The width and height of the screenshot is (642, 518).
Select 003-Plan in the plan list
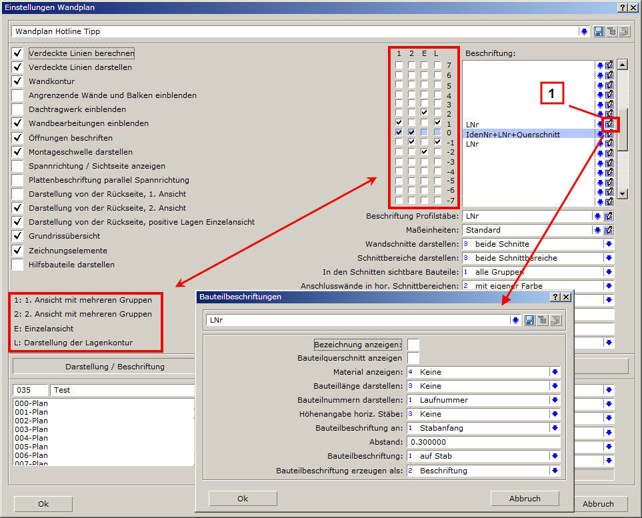click(x=31, y=429)
